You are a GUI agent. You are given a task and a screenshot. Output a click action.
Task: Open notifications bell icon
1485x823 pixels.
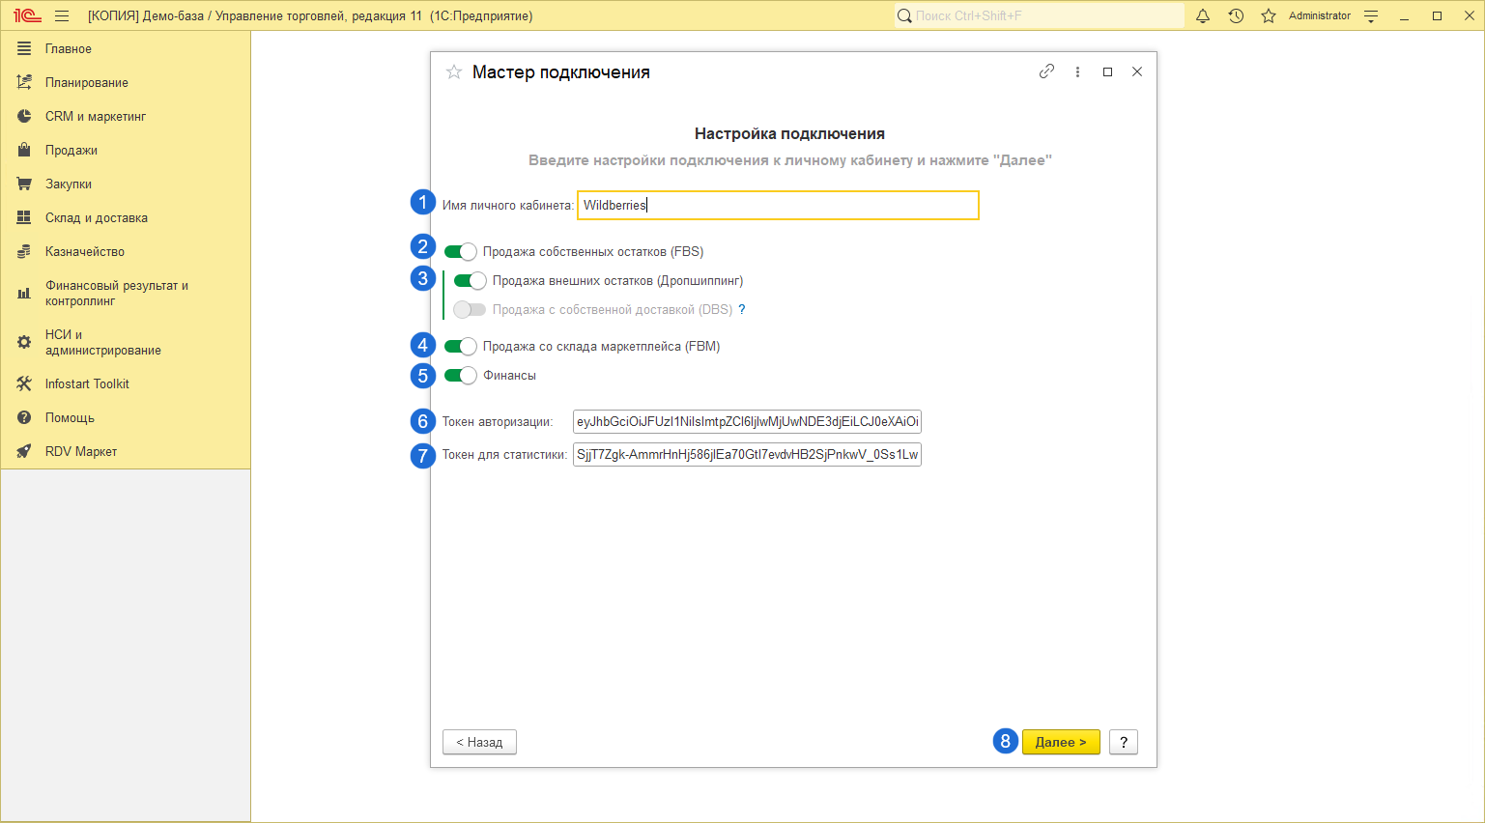pos(1203,15)
